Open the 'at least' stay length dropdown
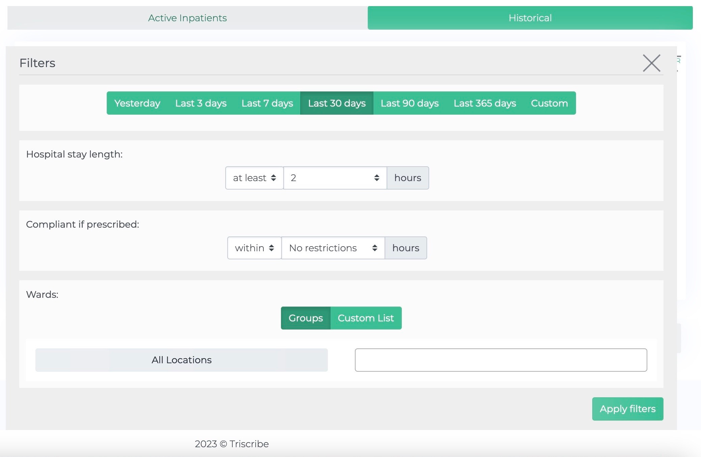701x457 pixels. point(254,178)
